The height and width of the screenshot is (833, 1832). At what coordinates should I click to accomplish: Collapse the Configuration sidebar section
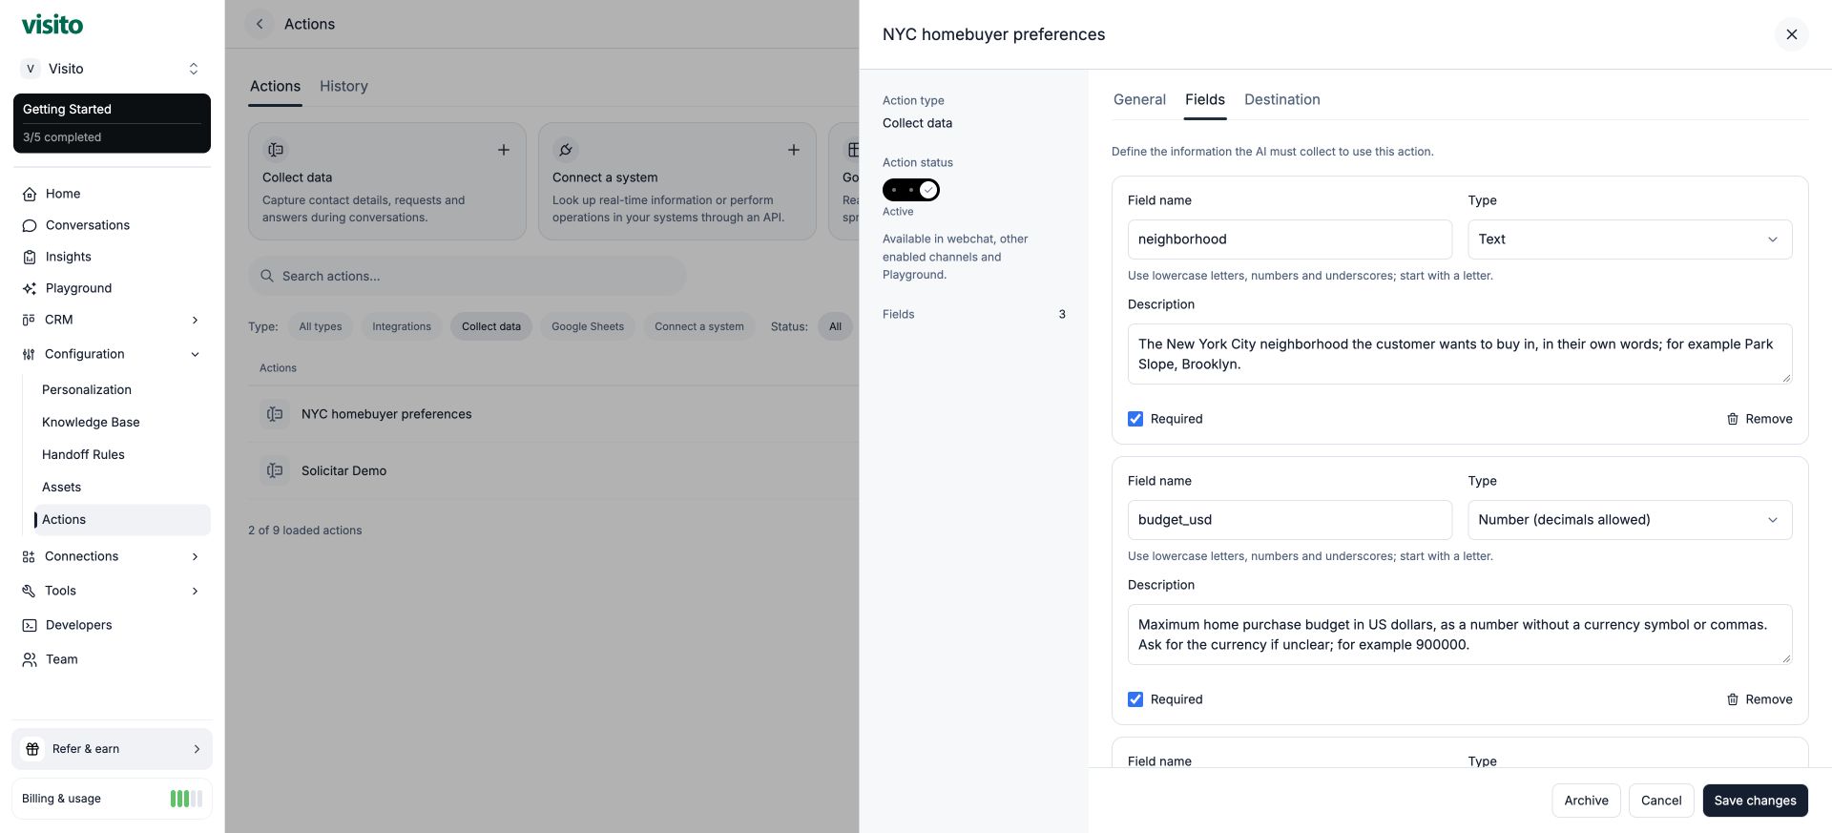click(x=112, y=354)
